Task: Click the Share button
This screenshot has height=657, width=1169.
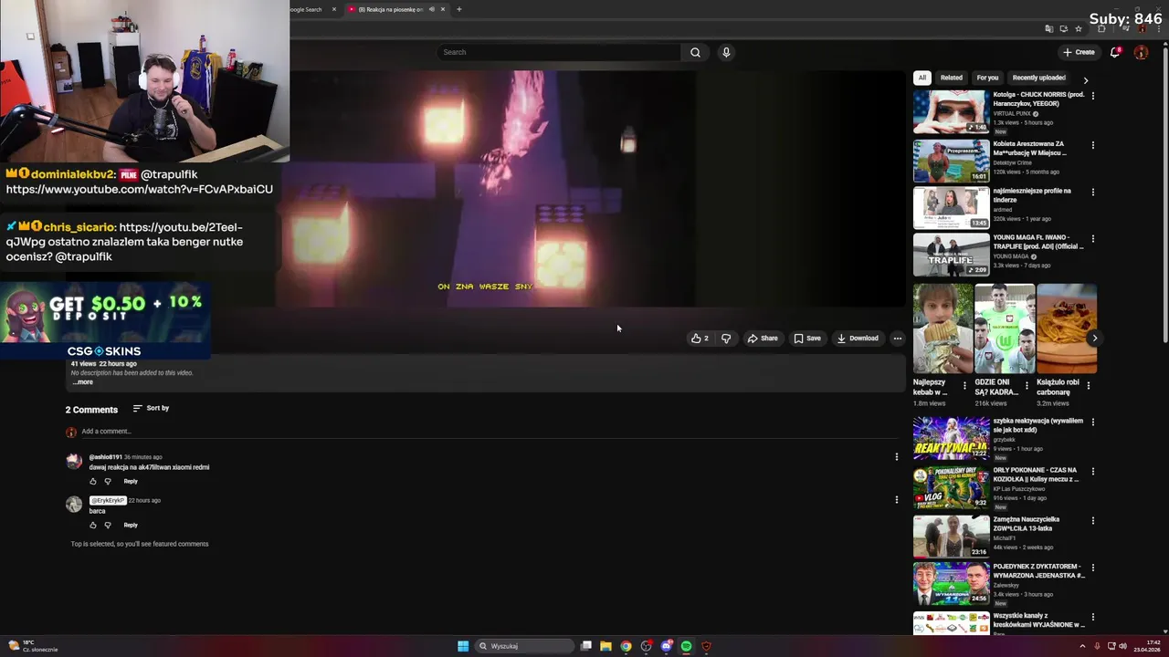Action: [763, 339]
